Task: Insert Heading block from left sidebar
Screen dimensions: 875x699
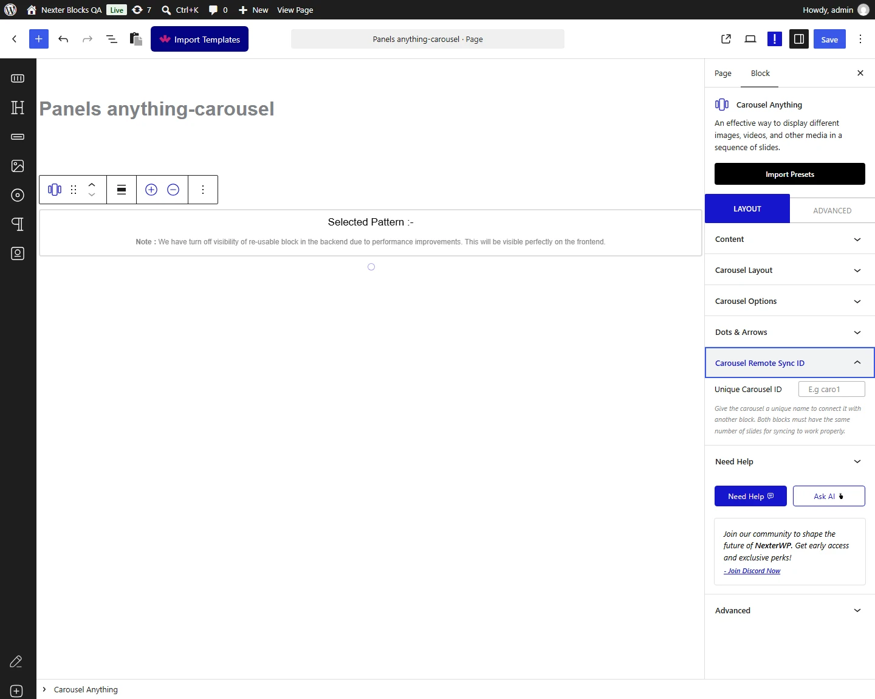Action: tap(18, 108)
